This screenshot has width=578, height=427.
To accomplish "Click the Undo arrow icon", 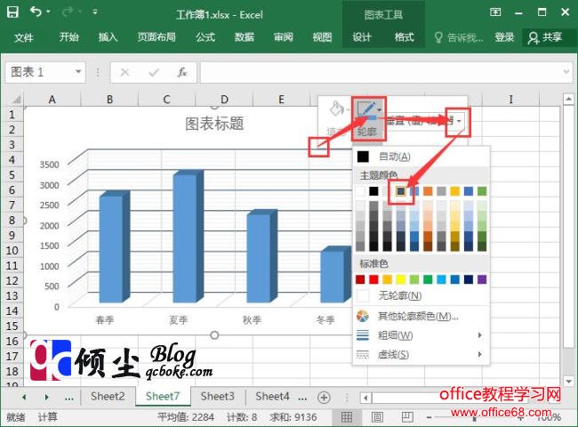I will point(36,12).
